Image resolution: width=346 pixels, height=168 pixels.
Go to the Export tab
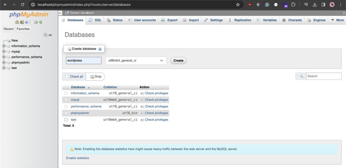point(169,20)
